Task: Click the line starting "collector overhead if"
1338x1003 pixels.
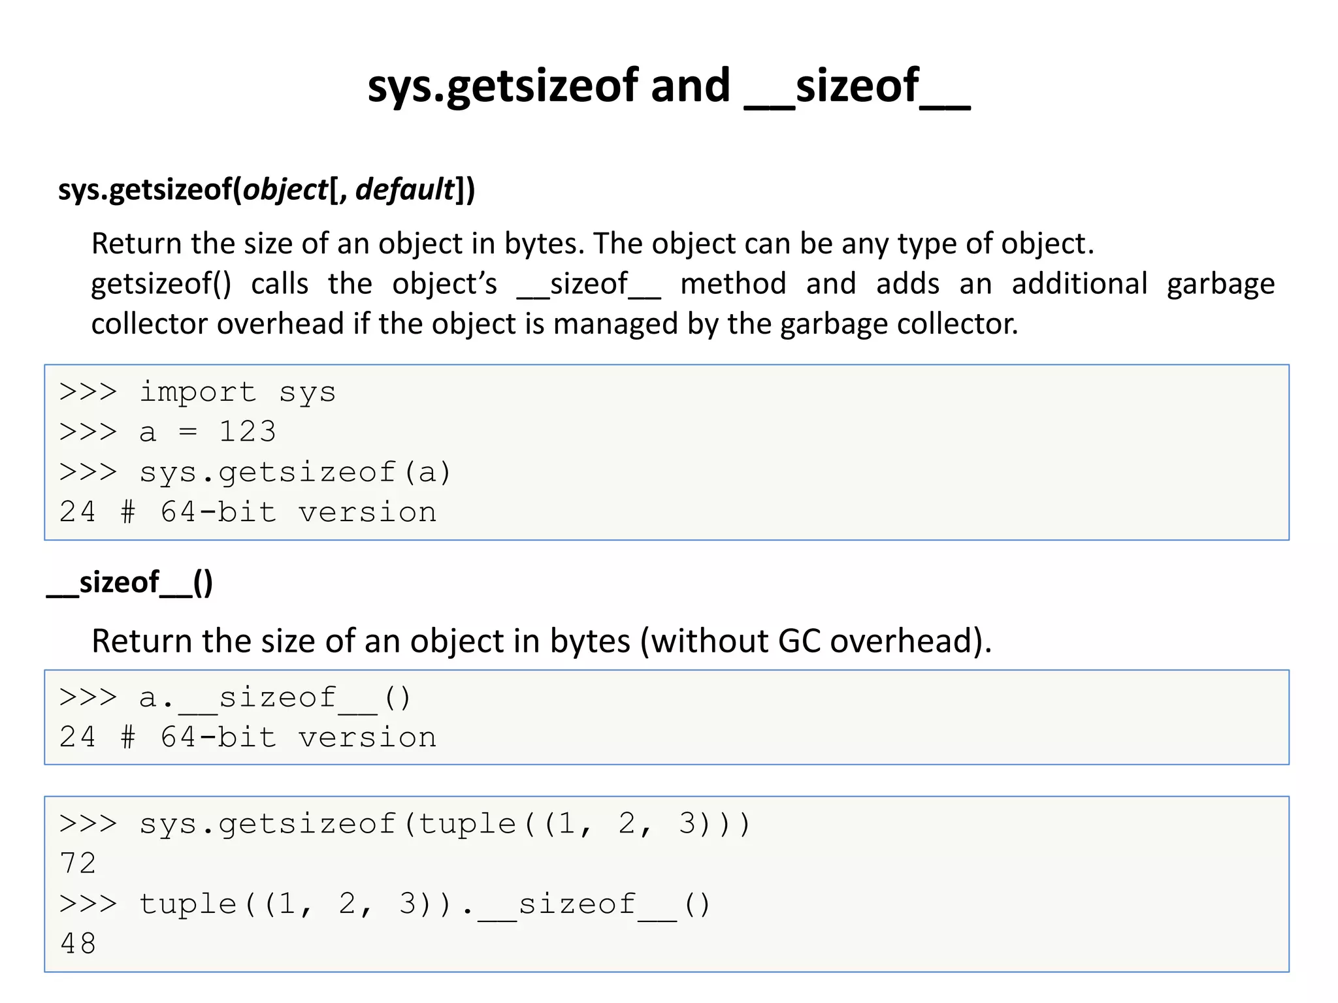Action: click(554, 324)
